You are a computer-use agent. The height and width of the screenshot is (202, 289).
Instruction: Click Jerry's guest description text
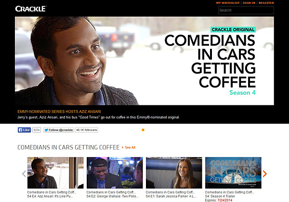(x=98, y=117)
